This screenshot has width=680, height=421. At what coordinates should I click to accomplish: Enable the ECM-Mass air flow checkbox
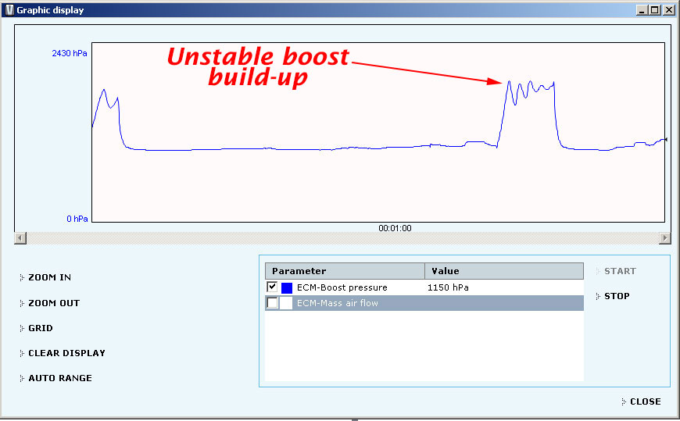pos(272,302)
